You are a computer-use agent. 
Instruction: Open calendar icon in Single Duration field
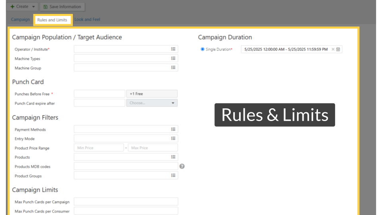[x=338, y=49]
